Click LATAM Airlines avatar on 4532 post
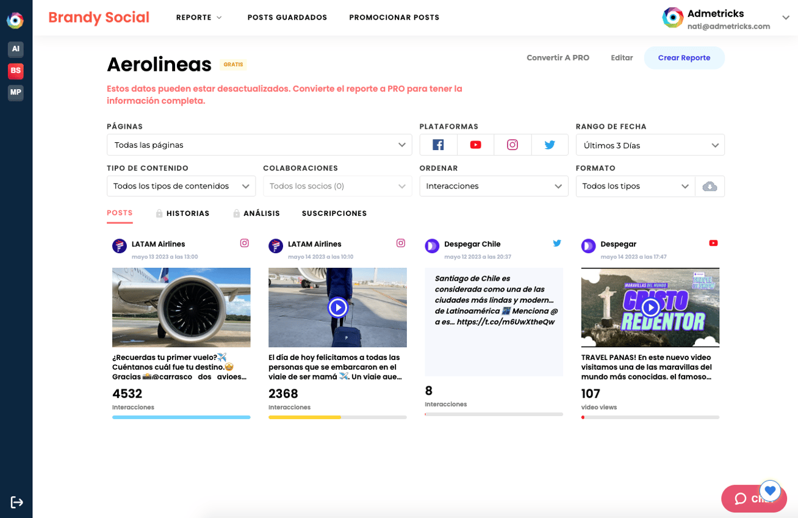798x518 pixels. click(x=120, y=246)
